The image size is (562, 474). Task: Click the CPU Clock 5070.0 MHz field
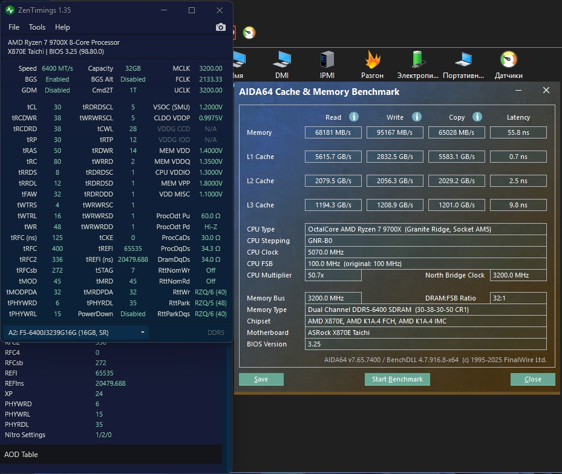click(425, 252)
